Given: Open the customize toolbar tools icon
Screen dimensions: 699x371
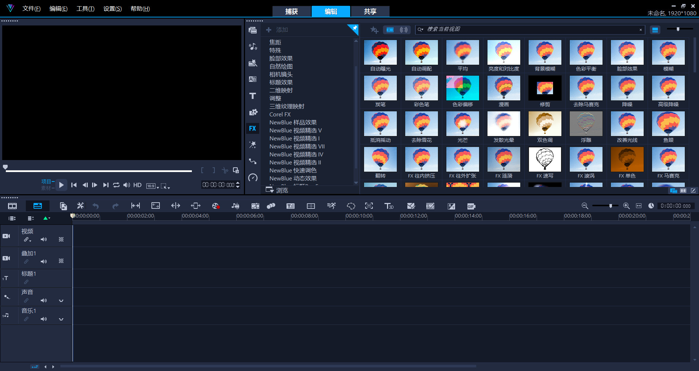Looking at the screenshot, I should (80, 206).
